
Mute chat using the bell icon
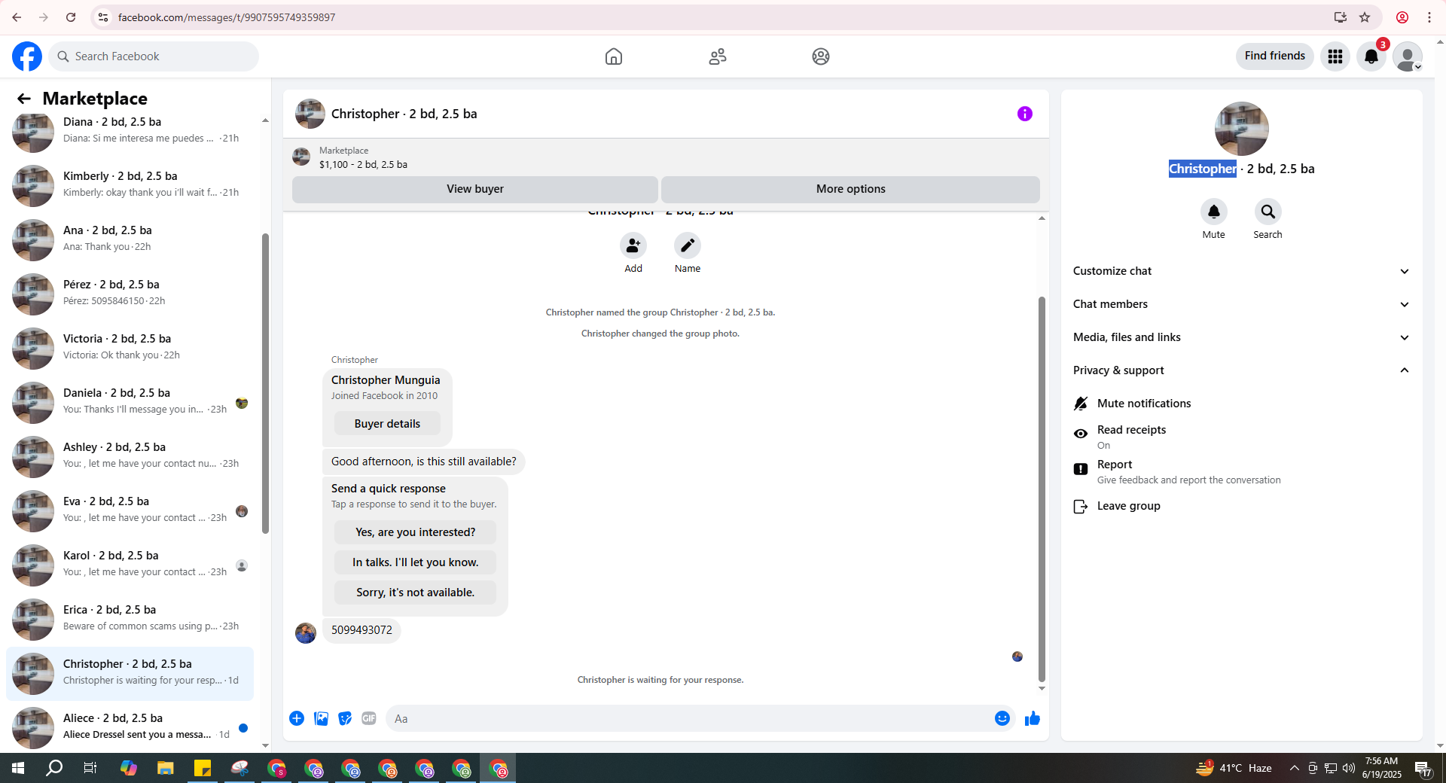(x=1214, y=212)
